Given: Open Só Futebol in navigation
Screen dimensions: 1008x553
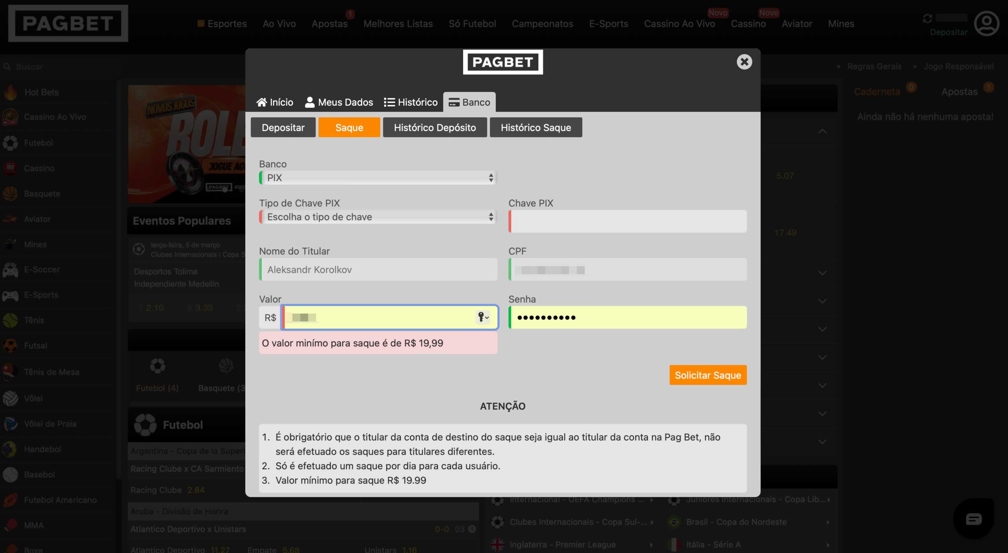Looking at the screenshot, I should tap(472, 24).
